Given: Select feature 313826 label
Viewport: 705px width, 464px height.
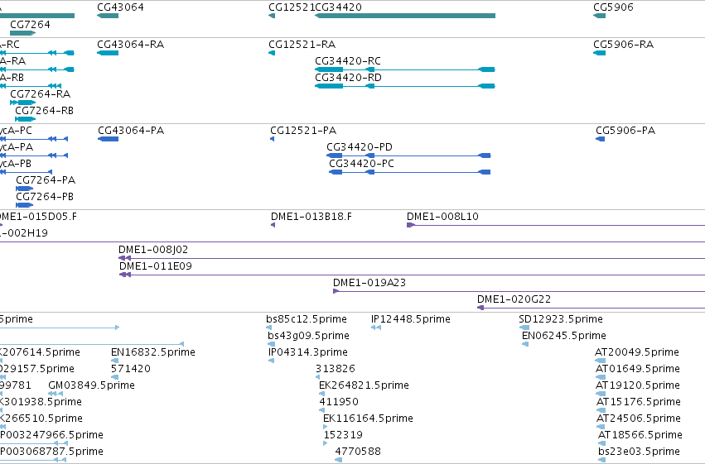Looking at the screenshot, I should click(x=336, y=370).
